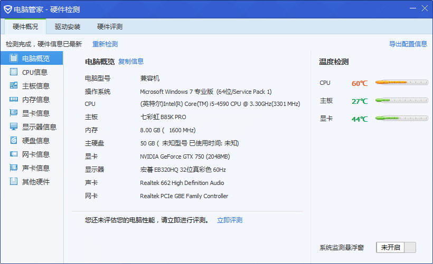Click the 检测完成，硬件信息已最新 status text

[44, 44]
